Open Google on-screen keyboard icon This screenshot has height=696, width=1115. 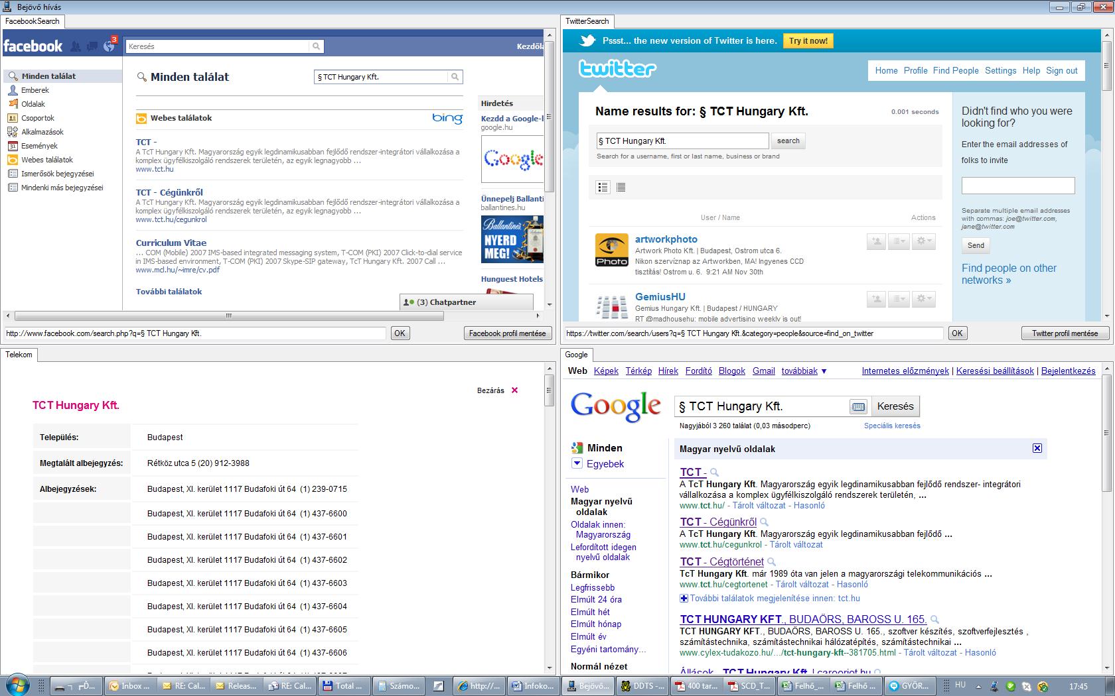tap(858, 406)
